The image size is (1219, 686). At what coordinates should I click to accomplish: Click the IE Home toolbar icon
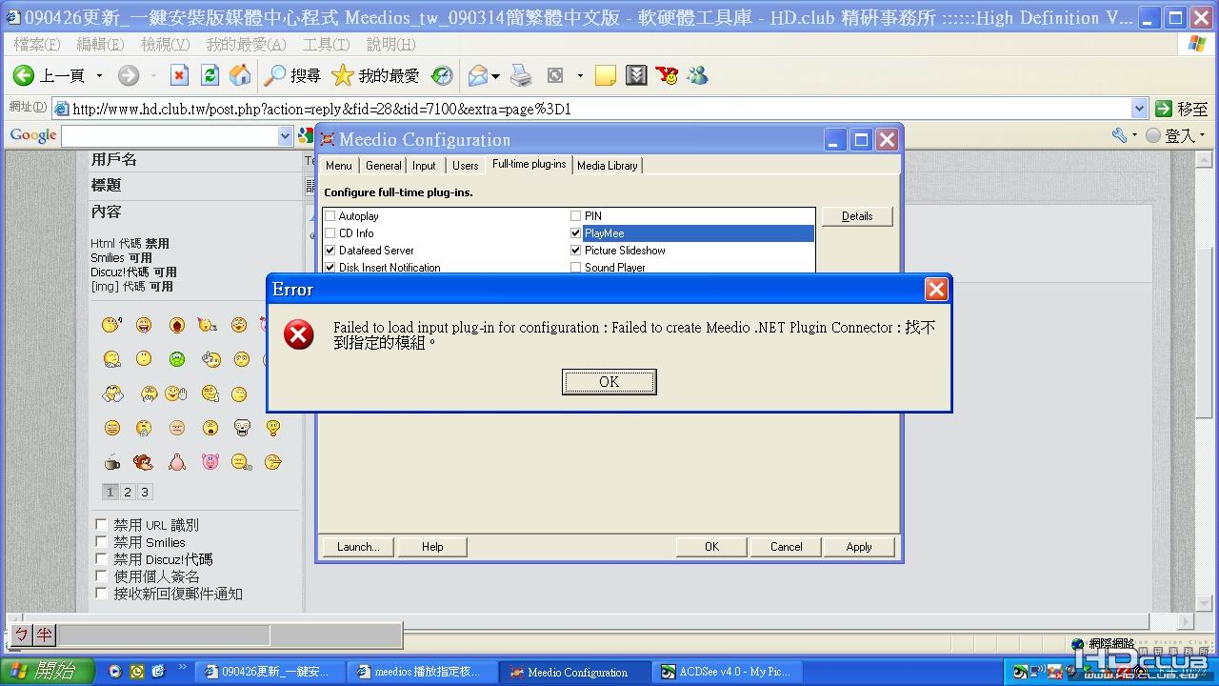click(x=240, y=75)
